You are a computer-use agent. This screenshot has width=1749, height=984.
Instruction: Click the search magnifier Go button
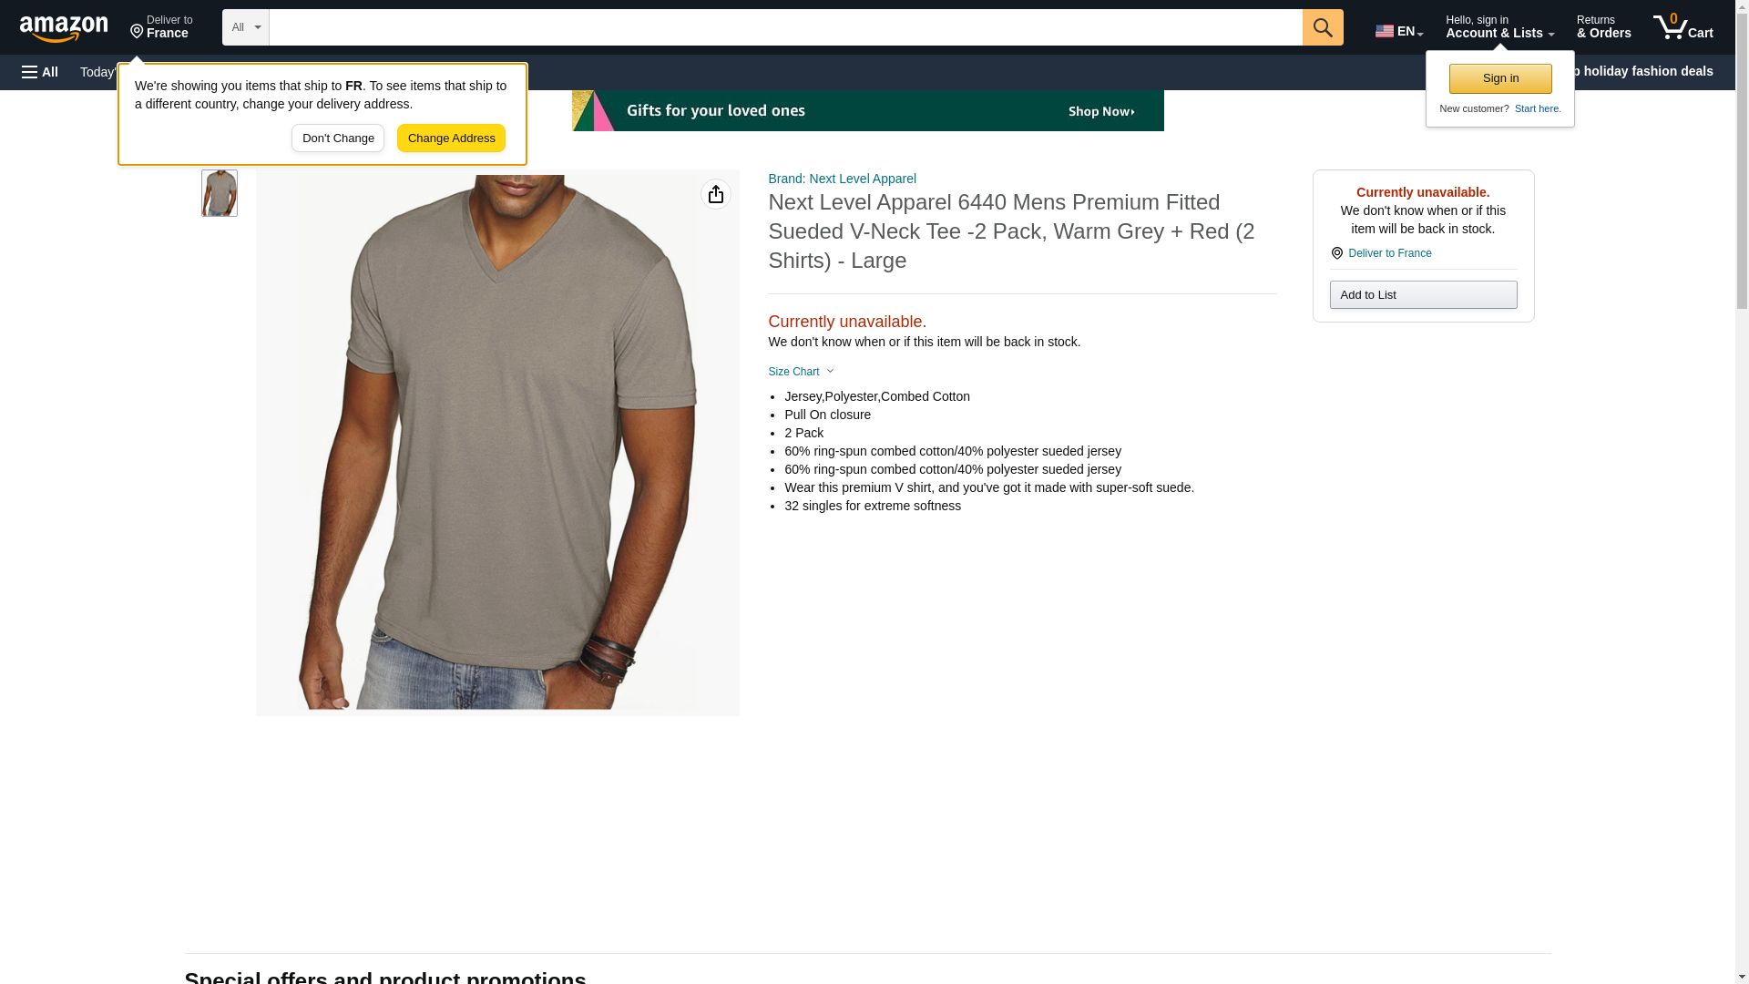click(1323, 27)
